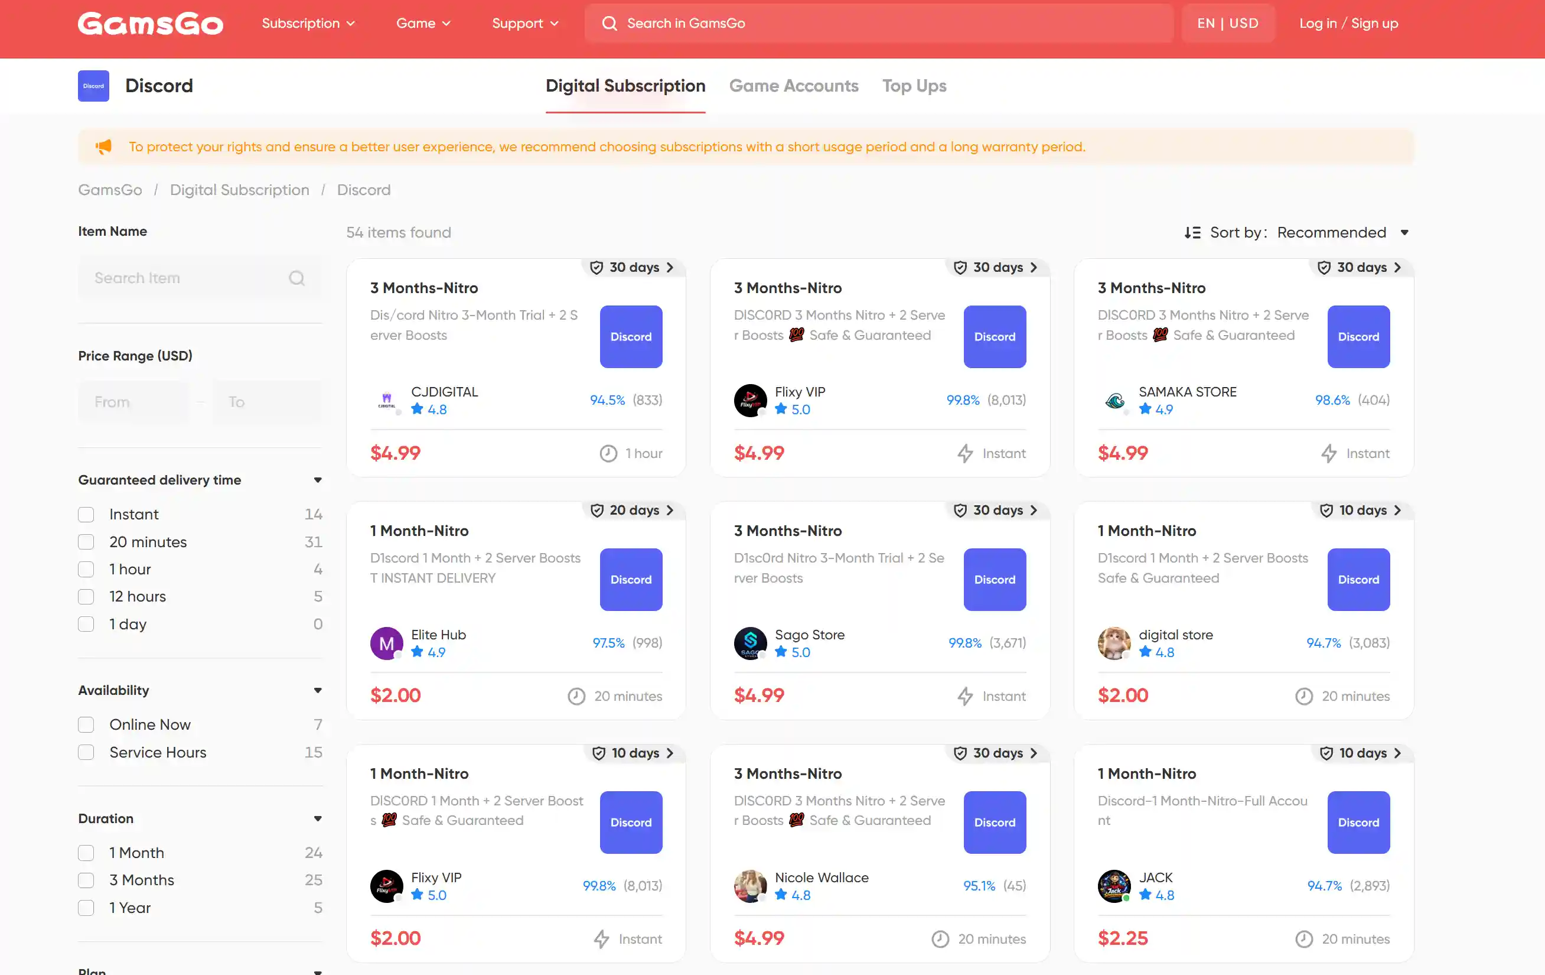Screen dimensions: 1545x975
Task: Click the magnifier icon in Search Item field
Action: coord(296,278)
